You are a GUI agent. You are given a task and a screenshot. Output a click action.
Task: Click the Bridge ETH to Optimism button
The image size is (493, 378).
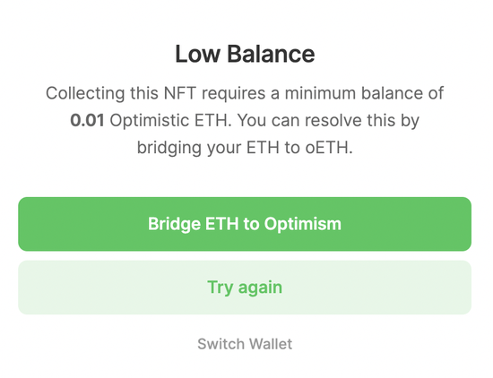pos(245,224)
